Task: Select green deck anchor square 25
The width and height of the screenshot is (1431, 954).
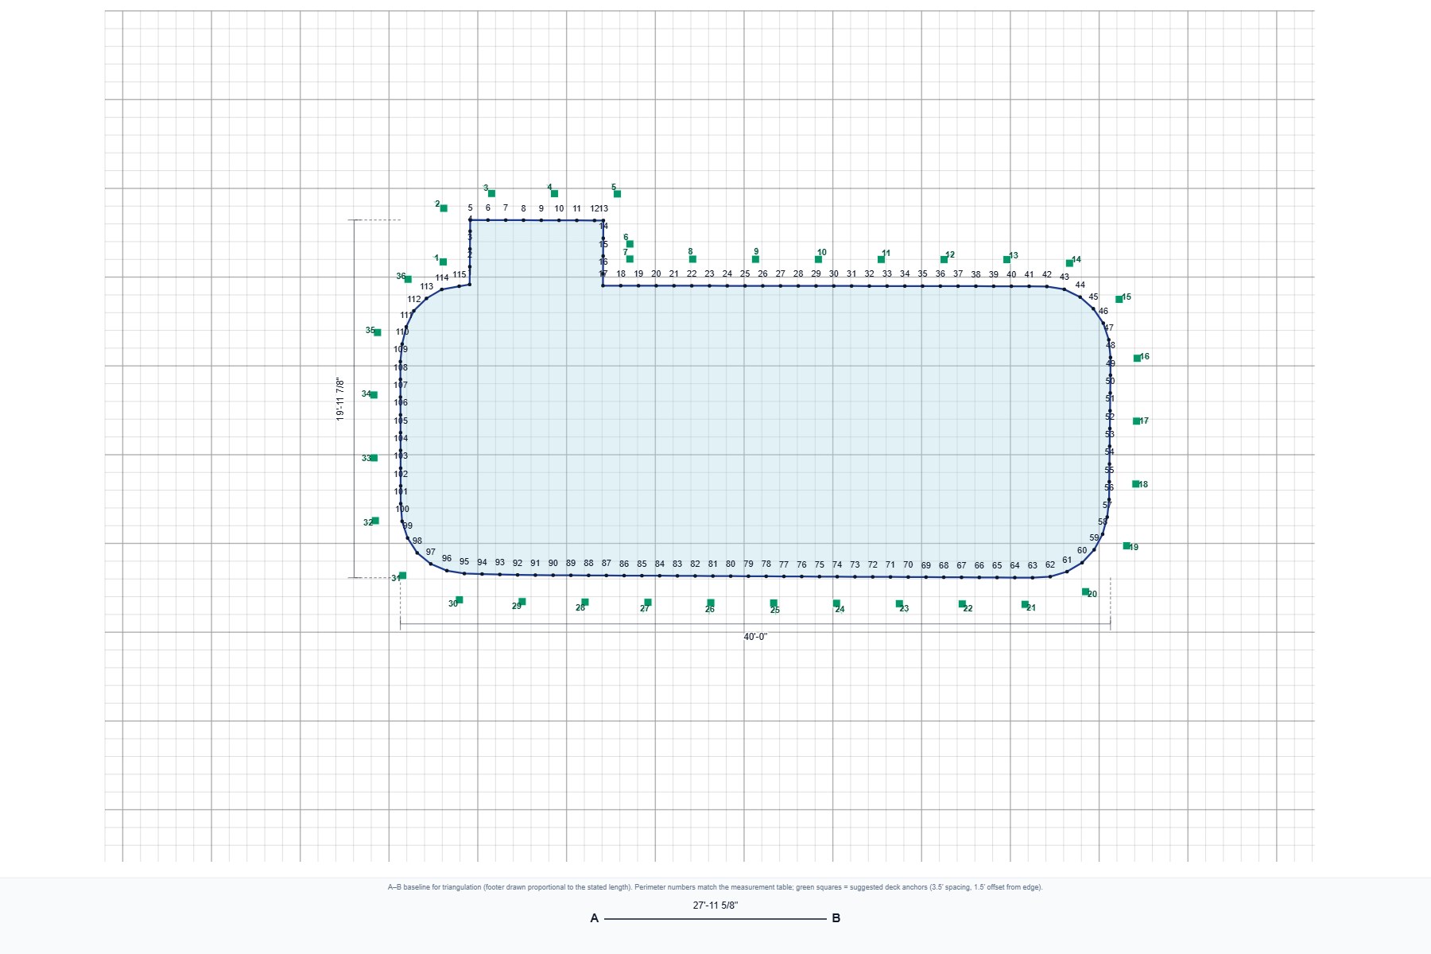Action: click(774, 603)
